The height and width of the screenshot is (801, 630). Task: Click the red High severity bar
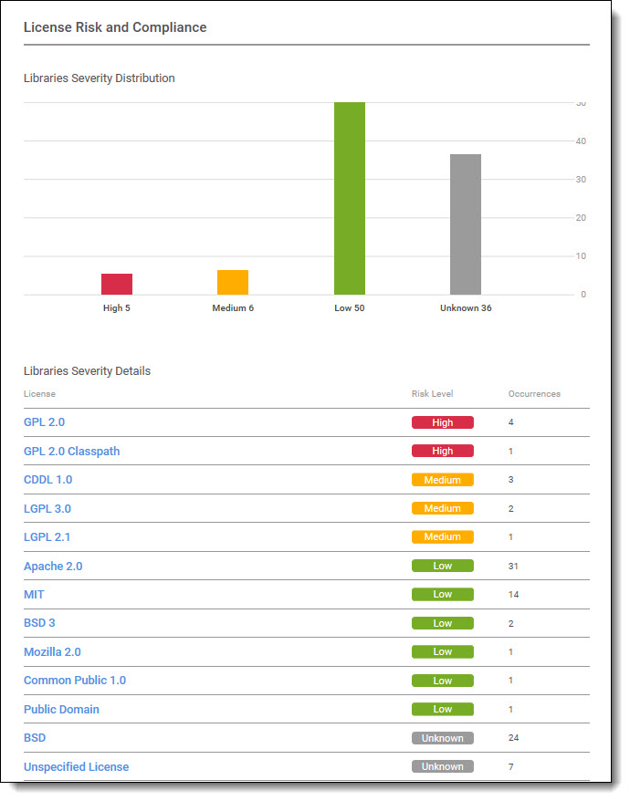point(117,284)
